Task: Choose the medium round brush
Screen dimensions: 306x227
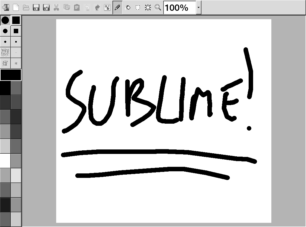Action: tap(5, 31)
